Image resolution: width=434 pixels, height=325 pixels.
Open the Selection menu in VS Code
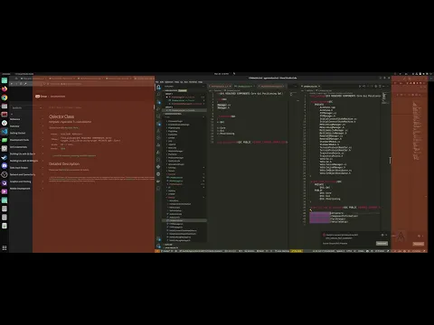(x=169, y=82)
